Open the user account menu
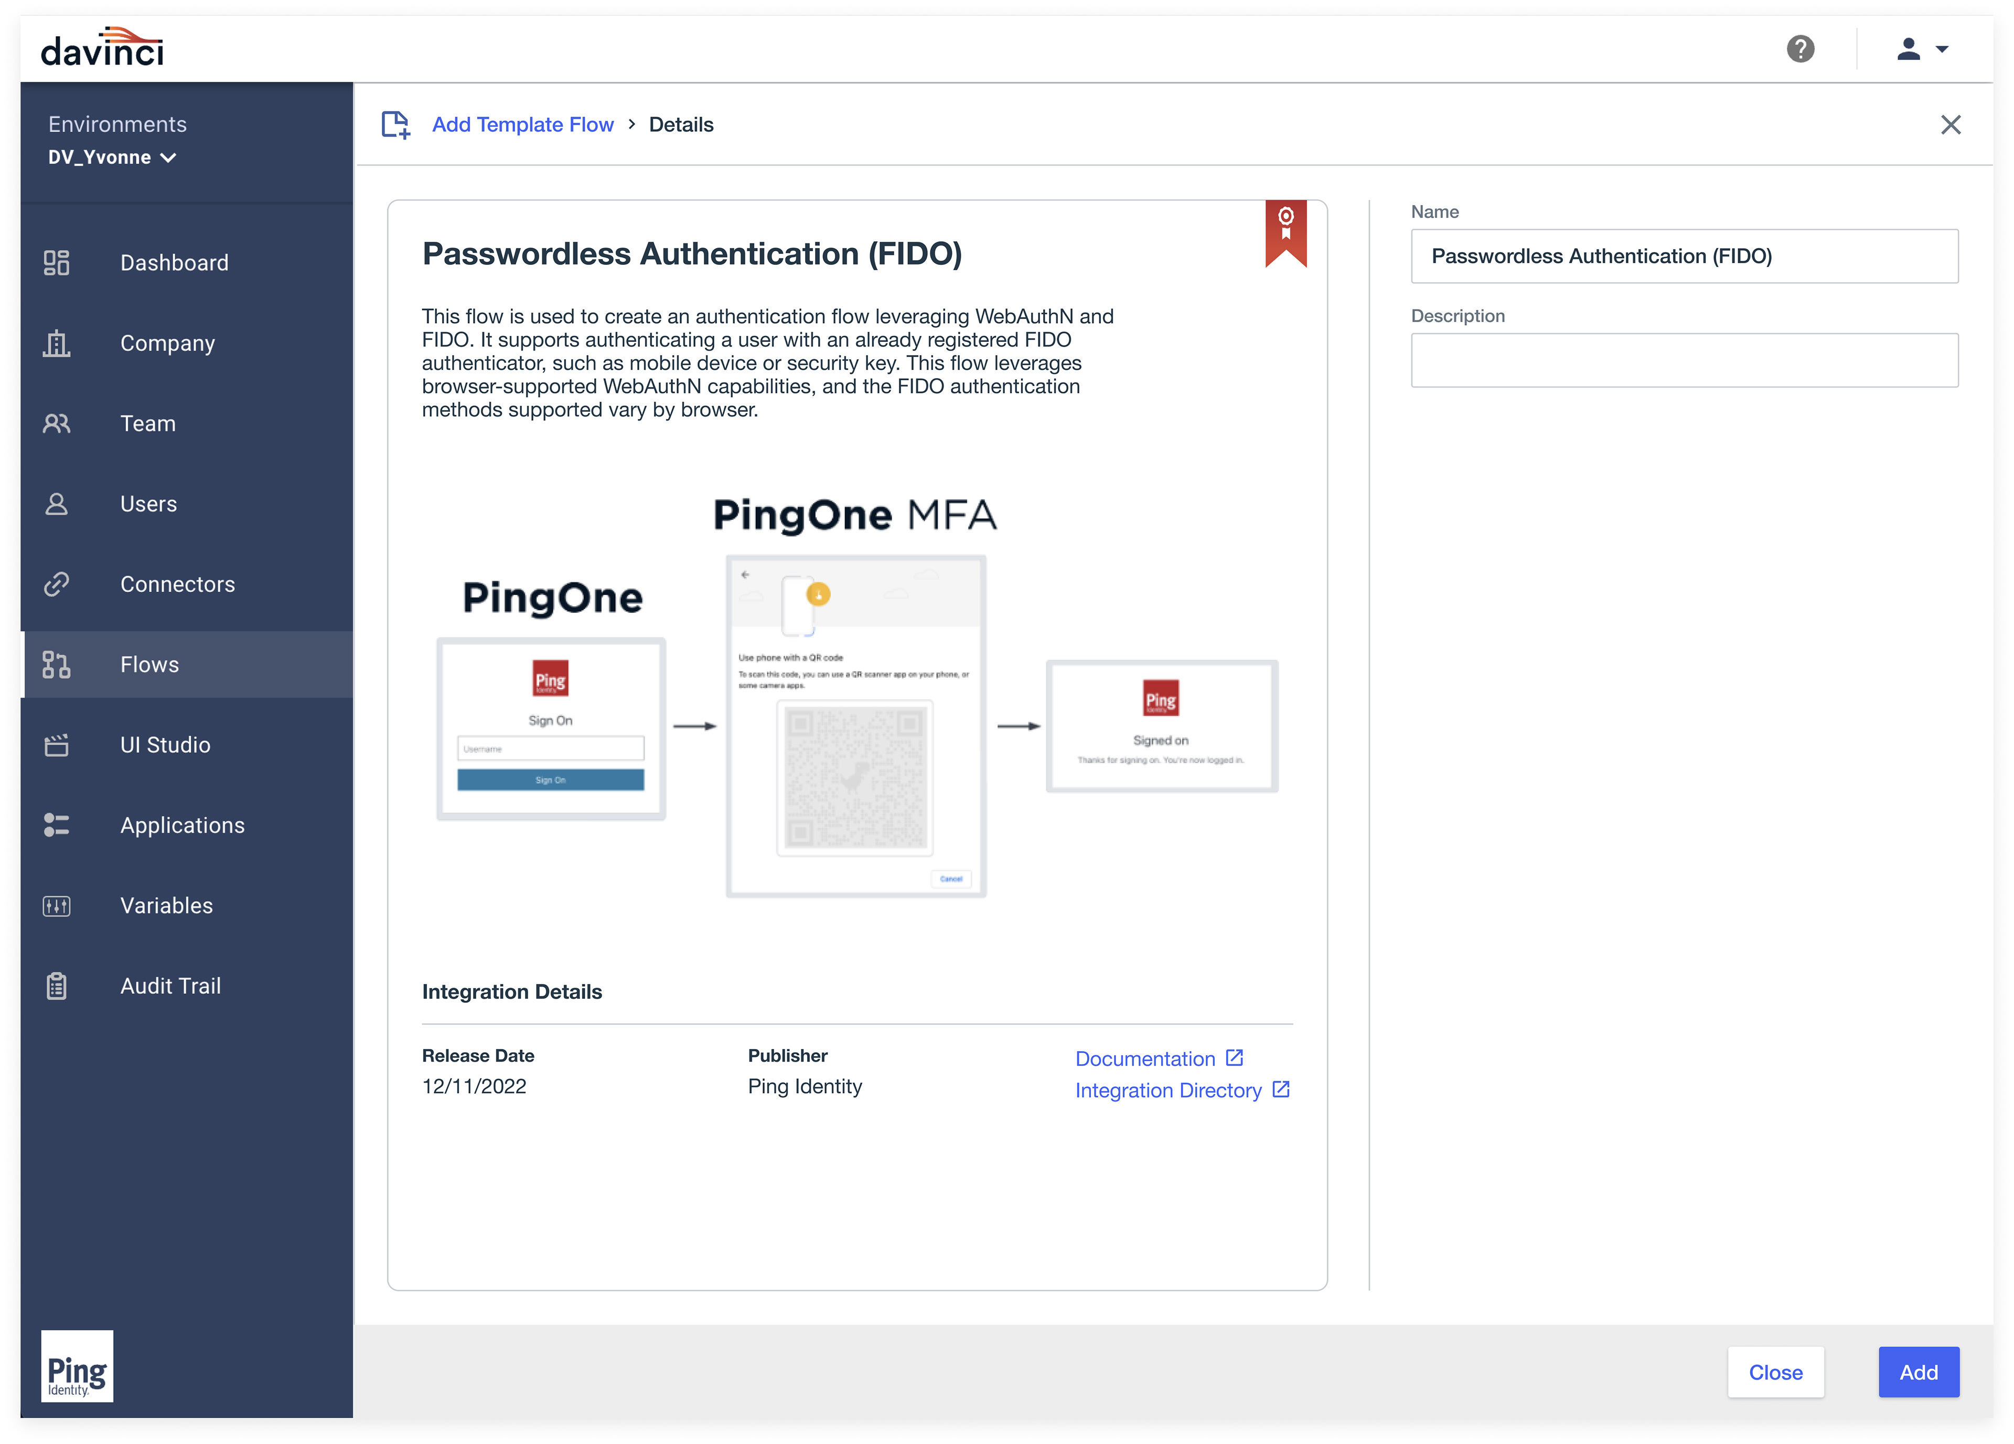This screenshot has height=1444, width=2014. [x=1923, y=49]
